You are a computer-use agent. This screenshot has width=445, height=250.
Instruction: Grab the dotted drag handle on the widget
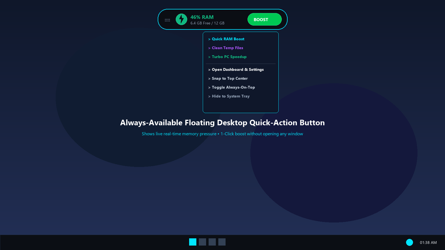click(167, 20)
